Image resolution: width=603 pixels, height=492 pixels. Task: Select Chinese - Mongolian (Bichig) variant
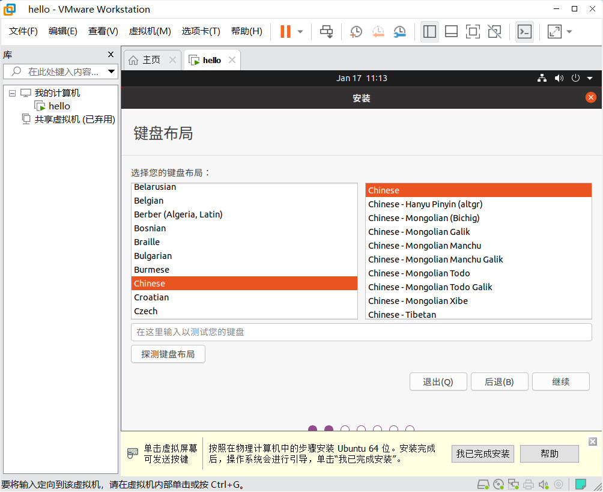pyautogui.click(x=479, y=218)
